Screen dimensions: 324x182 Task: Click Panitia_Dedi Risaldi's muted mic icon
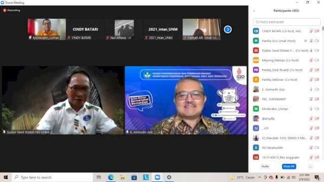[311, 70]
